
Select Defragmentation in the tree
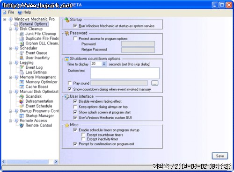tap(39, 101)
